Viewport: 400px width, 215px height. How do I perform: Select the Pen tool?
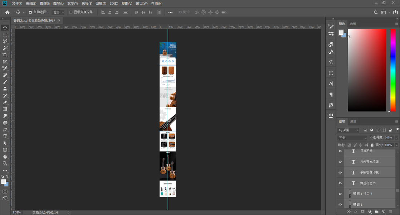click(x=5, y=129)
